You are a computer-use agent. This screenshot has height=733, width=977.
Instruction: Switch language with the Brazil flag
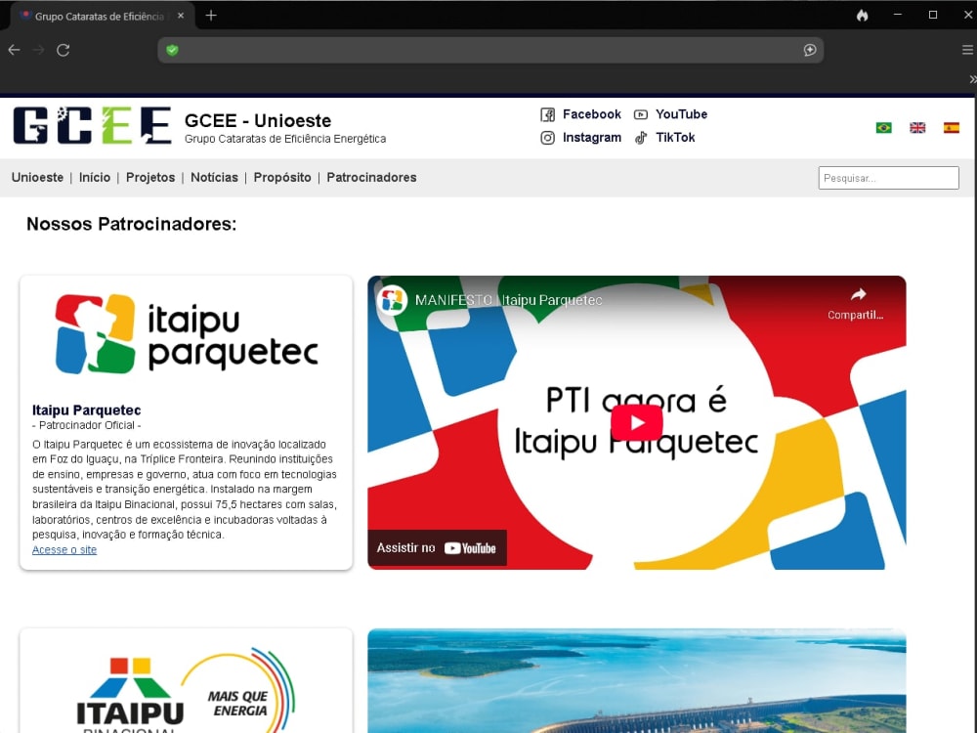pos(883,128)
